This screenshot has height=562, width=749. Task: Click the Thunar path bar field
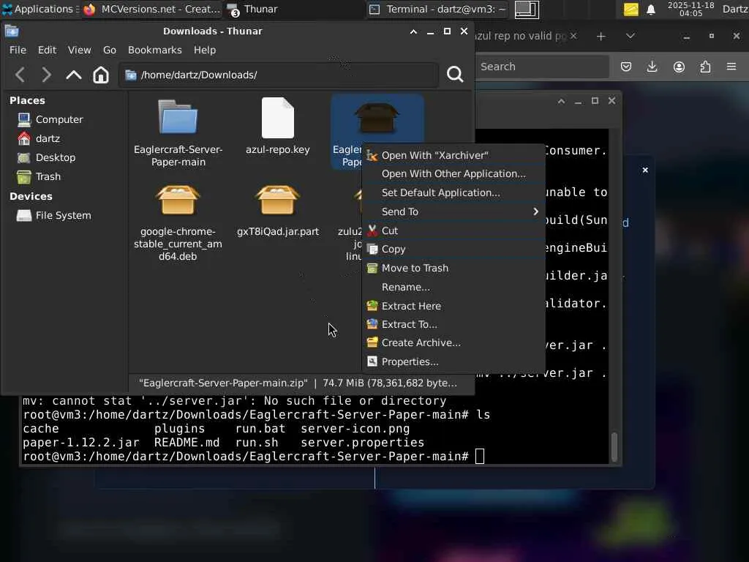279,75
